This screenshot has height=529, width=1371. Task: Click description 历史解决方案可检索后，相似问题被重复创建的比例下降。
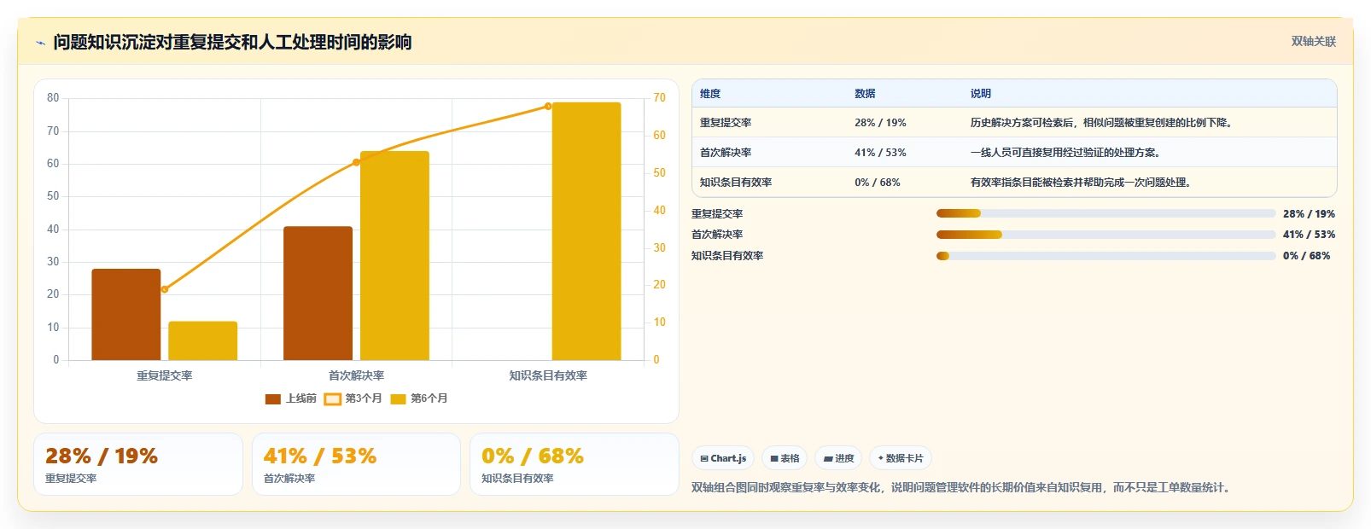[x=1102, y=123]
